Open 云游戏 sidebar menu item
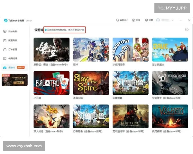 tap(15, 67)
